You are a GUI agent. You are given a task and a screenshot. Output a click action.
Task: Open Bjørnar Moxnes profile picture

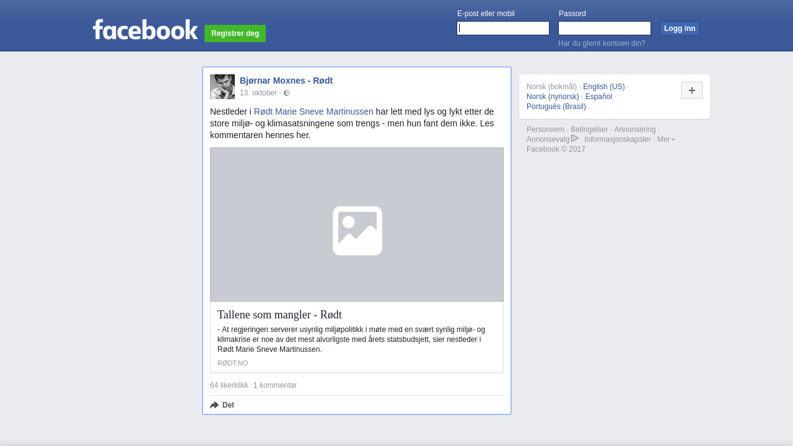[222, 87]
